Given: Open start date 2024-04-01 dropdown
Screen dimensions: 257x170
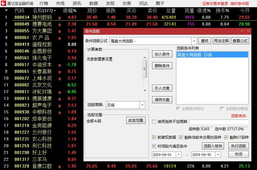Looking at the screenshot, I should pyautogui.click(x=179, y=154).
